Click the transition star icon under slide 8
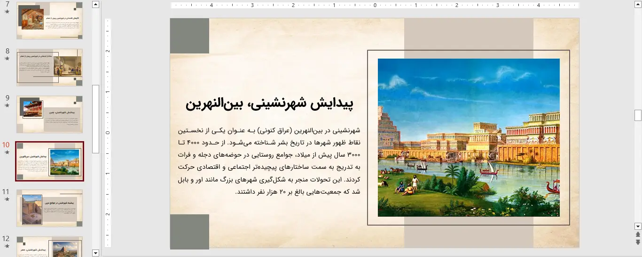642x257 pixels. coord(7,59)
